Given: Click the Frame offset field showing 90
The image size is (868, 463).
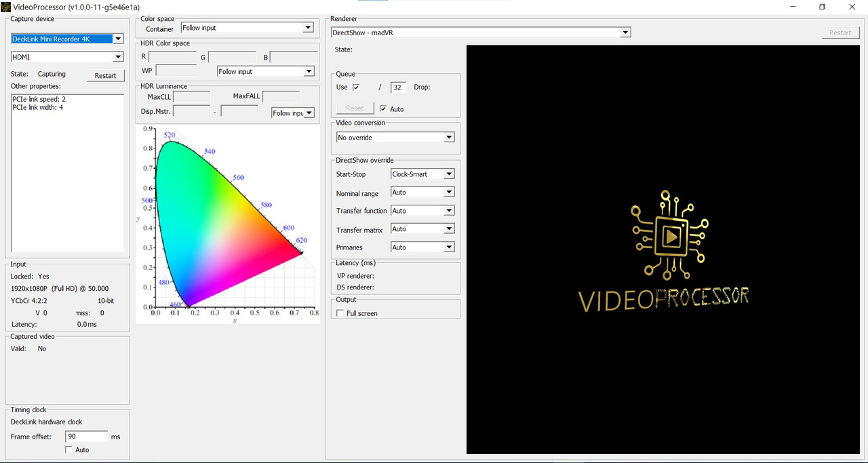Looking at the screenshot, I should point(87,437).
